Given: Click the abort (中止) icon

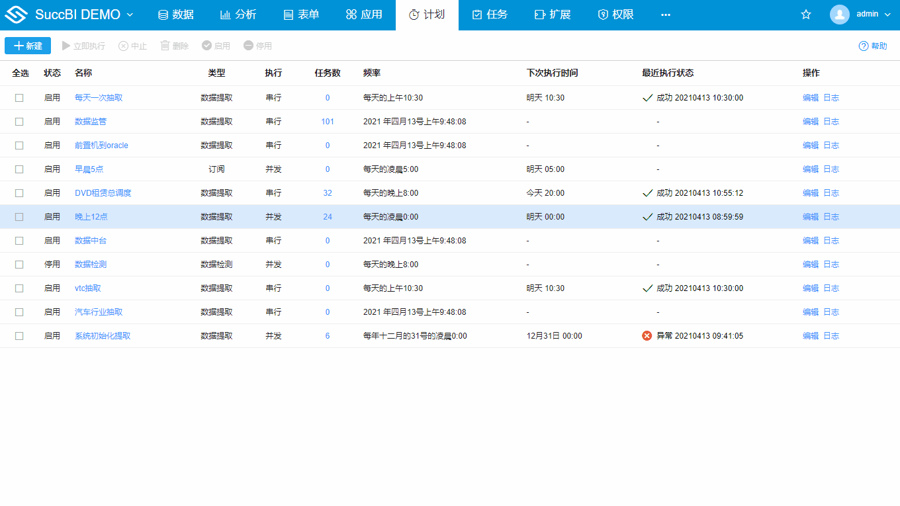Looking at the screenshot, I should [123, 46].
